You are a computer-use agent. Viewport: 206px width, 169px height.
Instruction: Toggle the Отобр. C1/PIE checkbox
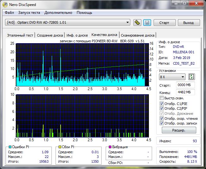(x=162, y=103)
